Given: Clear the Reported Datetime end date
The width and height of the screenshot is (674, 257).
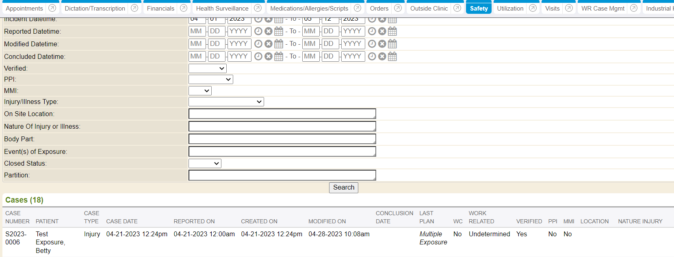Looking at the screenshot, I should [382, 31].
